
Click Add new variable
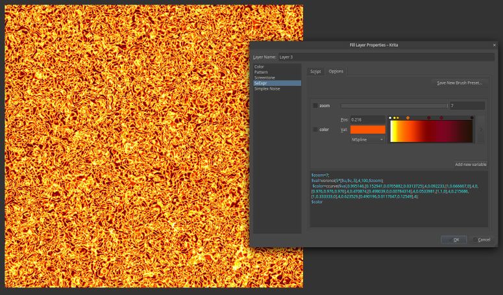pos(470,164)
